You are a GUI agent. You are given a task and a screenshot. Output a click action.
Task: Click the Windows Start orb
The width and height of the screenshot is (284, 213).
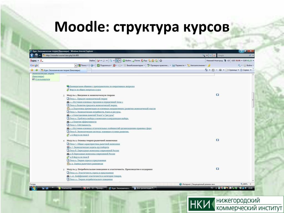[34, 188]
